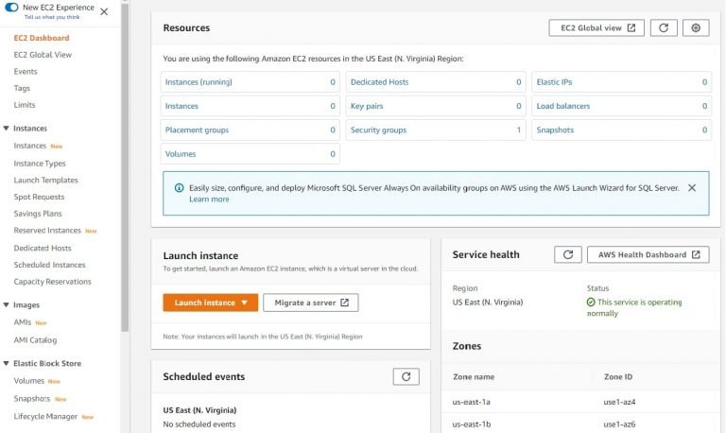This screenshot has width=726, height=433.
Task: Click Migrate a server button
Action: (x=311, y=303)
